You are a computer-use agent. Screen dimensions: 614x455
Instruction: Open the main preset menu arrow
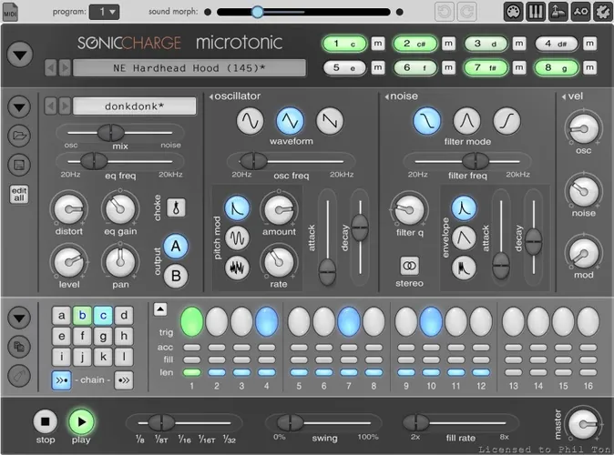click(x=20, y=55)
